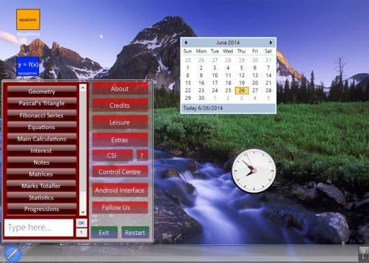Click the module list scroll up arrow

click(83, 87)
